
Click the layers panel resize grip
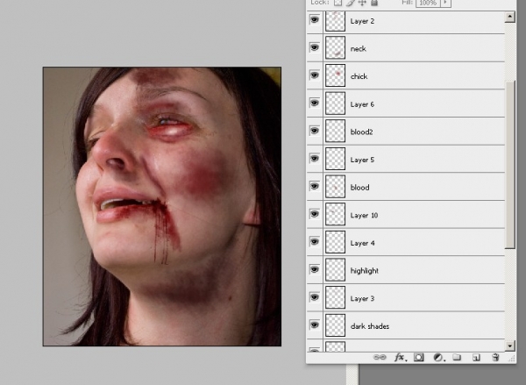(x=512, y=359)
